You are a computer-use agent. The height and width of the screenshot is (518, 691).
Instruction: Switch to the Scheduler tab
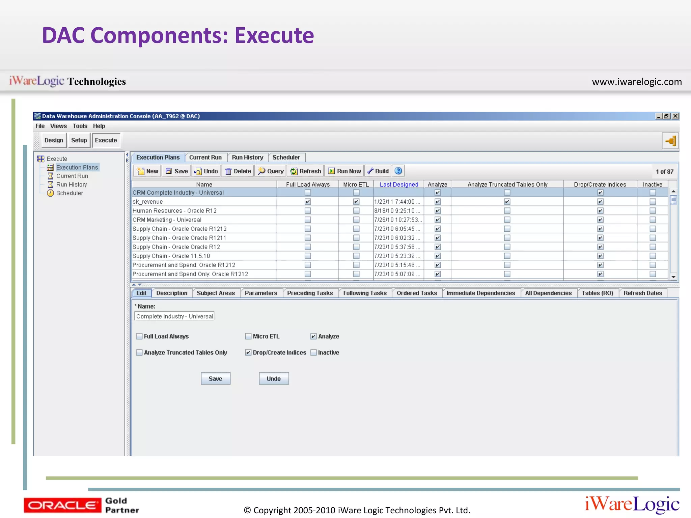[286, 157]
